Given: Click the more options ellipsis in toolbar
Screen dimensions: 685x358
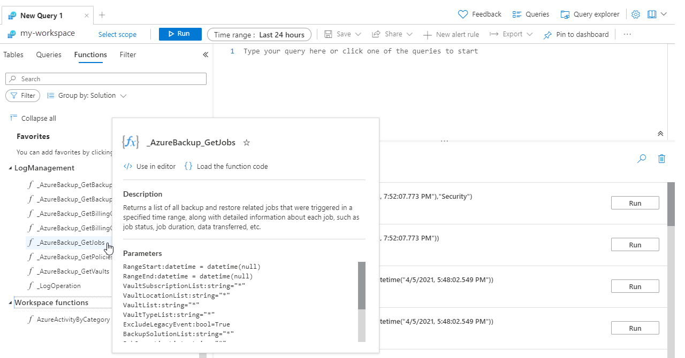Looking at the screenshot, I should pyautogui.click(x=628, y=34).
